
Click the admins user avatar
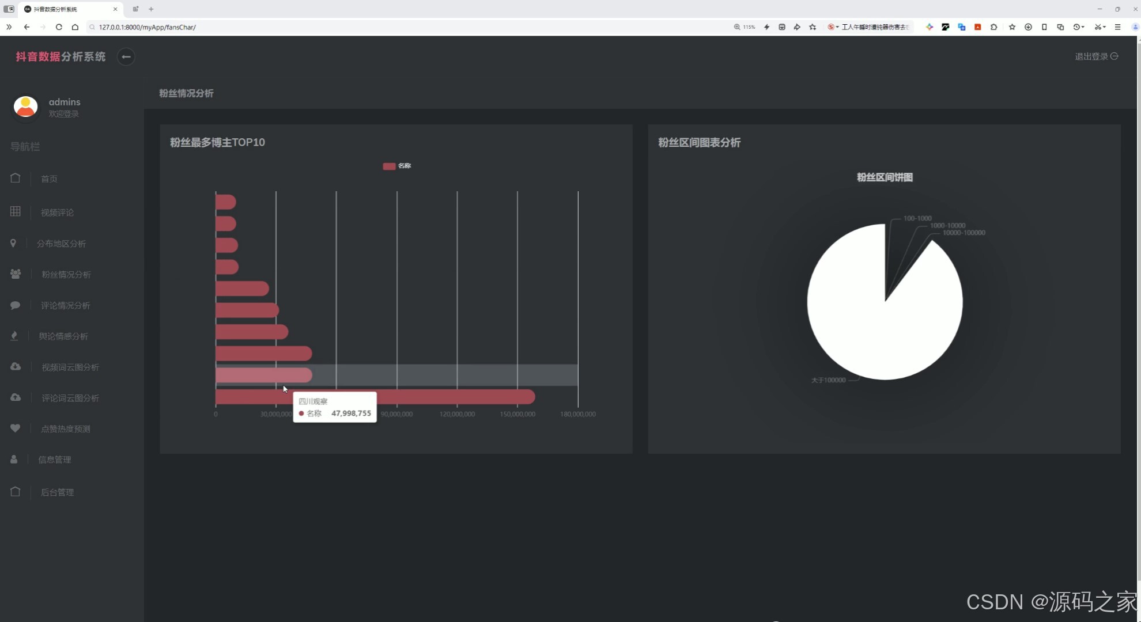[25, 107]
